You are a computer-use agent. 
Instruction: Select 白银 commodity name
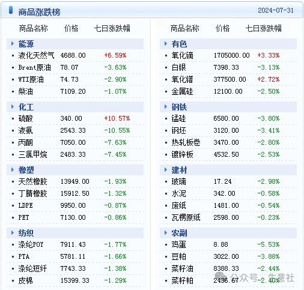(178, 67)
